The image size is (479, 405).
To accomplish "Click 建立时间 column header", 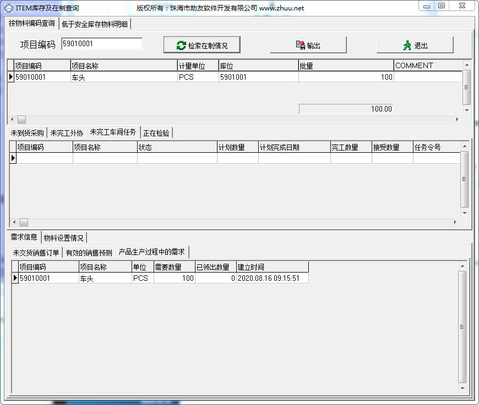I will tap(273, 267).
